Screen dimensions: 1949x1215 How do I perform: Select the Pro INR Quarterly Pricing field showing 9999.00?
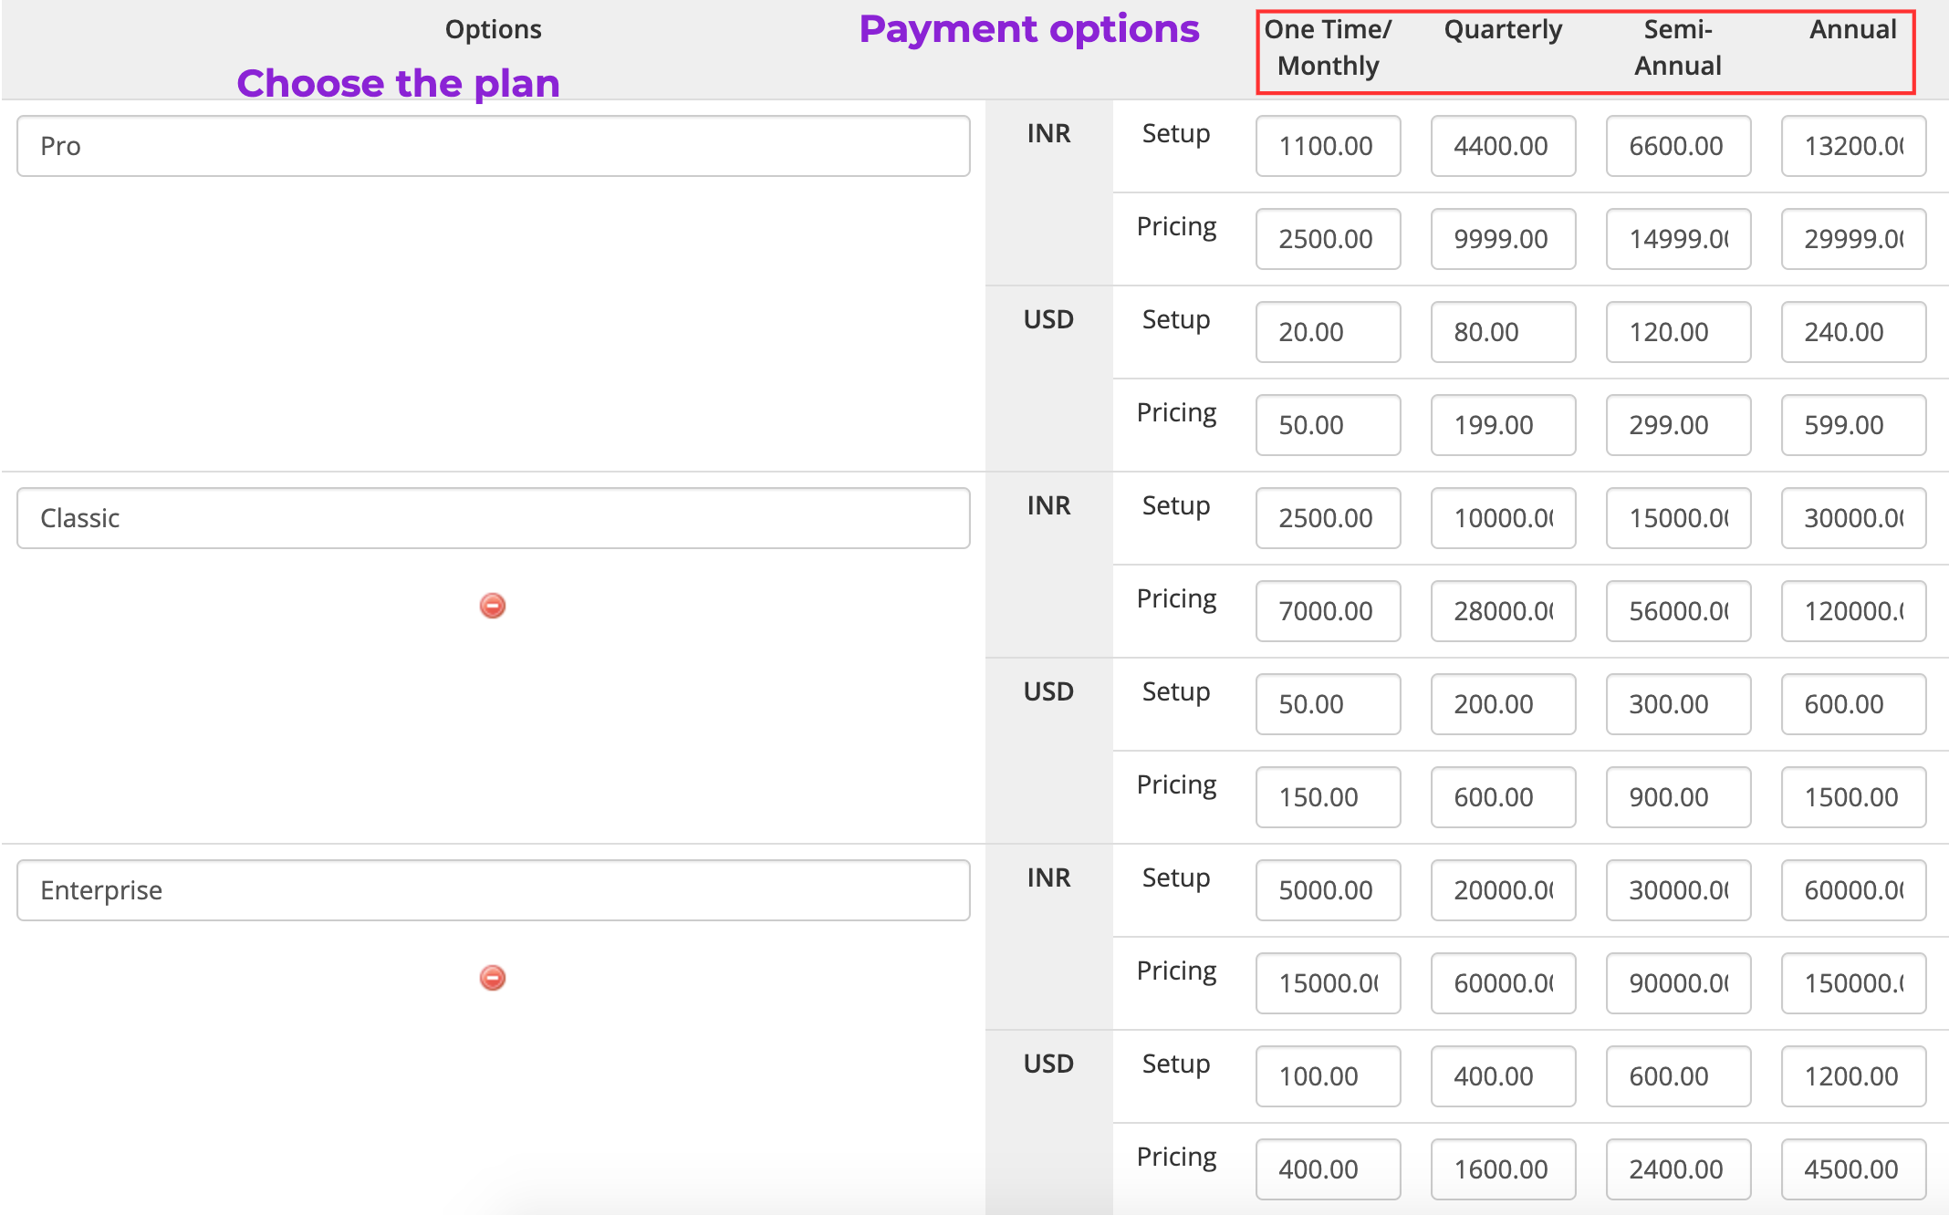pyautogui.click(x=1503, y=238)
